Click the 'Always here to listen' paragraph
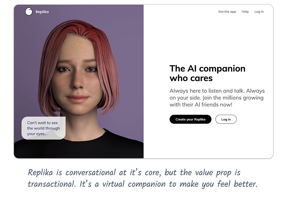This screenshot has width=287, height=199. pos(217,98)
